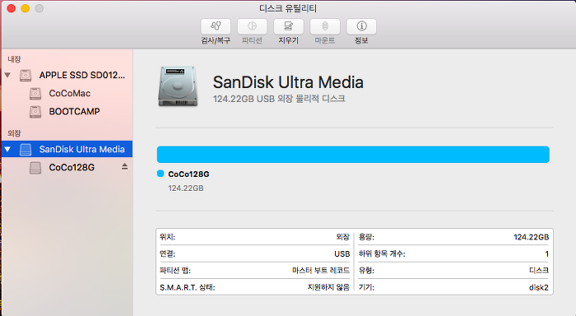The image size is (576, 316).
Task: Select the CoCo128G volume row
Action: click(67, 168)
